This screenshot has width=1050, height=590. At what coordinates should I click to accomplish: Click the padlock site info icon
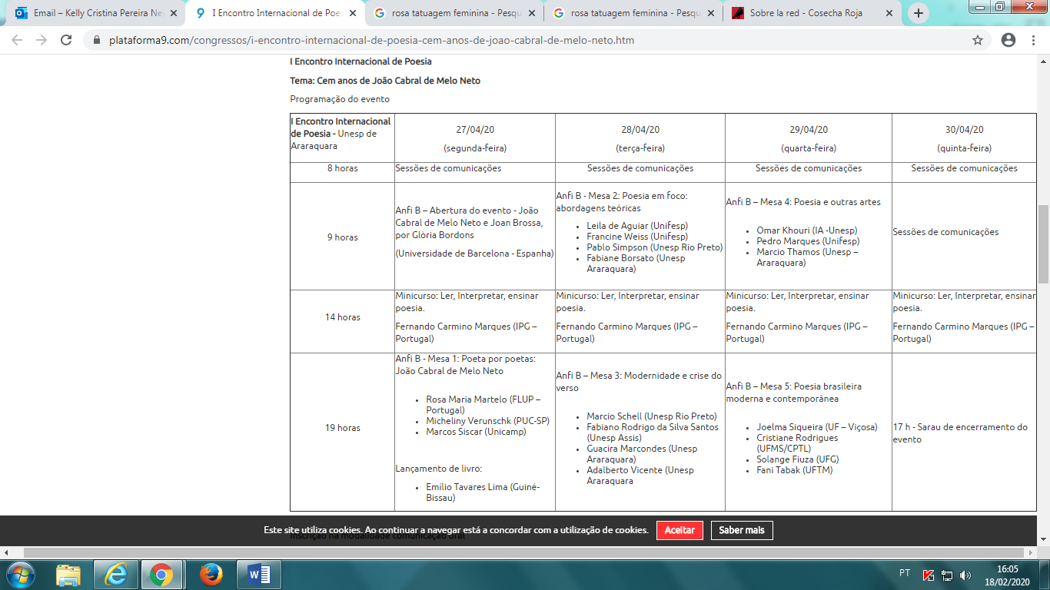[97, 40]
